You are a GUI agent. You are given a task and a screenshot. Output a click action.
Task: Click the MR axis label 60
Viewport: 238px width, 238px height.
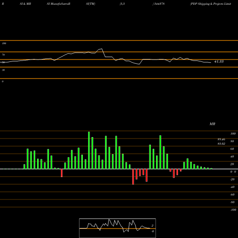coord(232,149)
